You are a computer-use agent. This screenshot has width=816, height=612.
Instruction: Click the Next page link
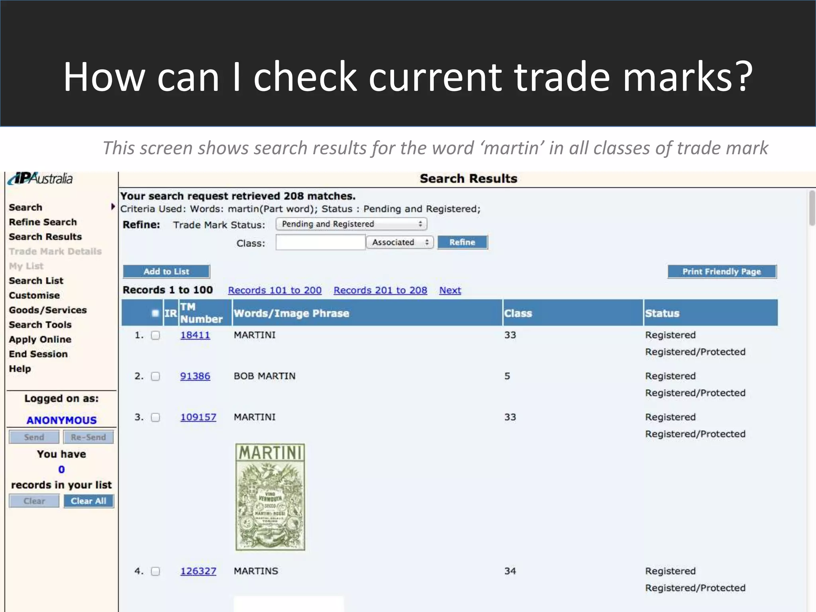(x=450, y=290)
